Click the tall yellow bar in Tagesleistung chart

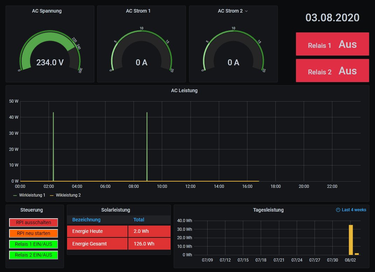[x=351, y=240]
